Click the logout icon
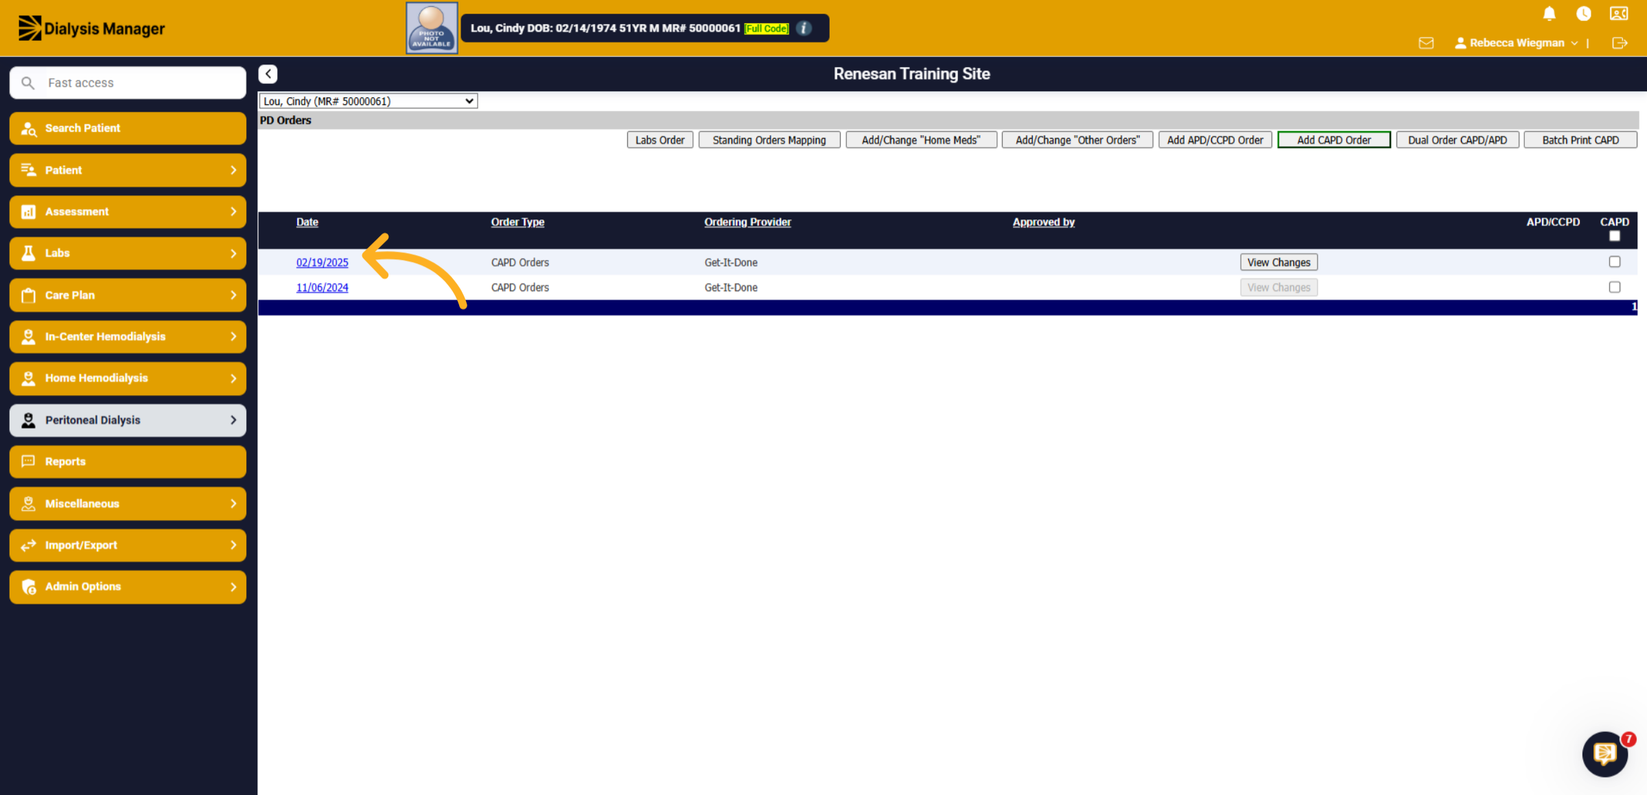1647x795 pixels. coord(1620,43)
